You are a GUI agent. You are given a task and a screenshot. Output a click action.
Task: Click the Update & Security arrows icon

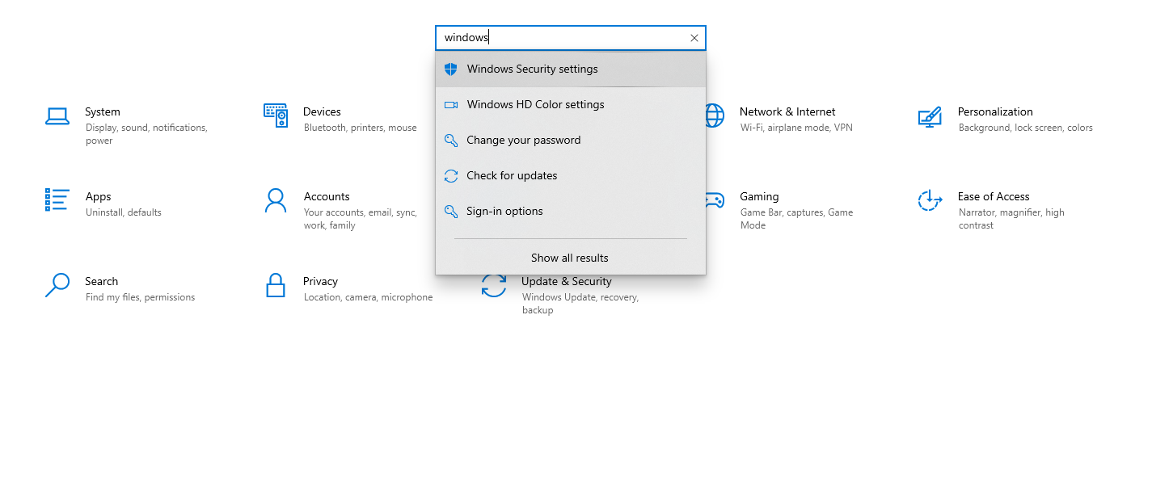click(494, 286)
